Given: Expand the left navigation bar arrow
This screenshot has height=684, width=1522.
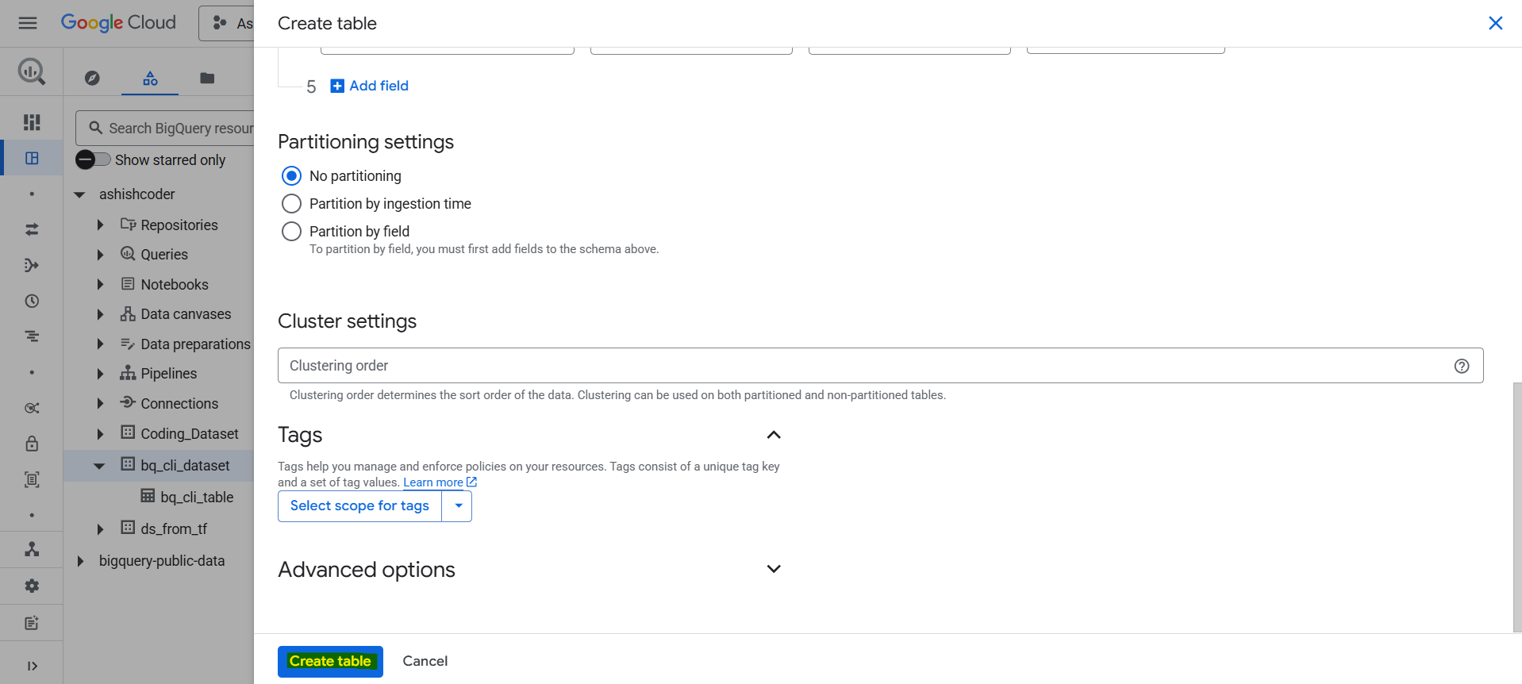Looking at the screenshot, I should coord(32,666).
